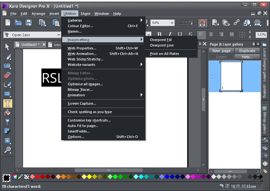Expand the Imagesetting submenu
This screenshot has width=270, height=191.
coord(103,40)
